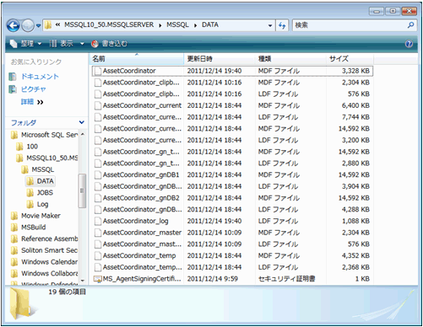Image resolution: width=423 pixels, height=327 pixels.
Task: Select AssetCoordinator_master file
Action: point(142,233)
